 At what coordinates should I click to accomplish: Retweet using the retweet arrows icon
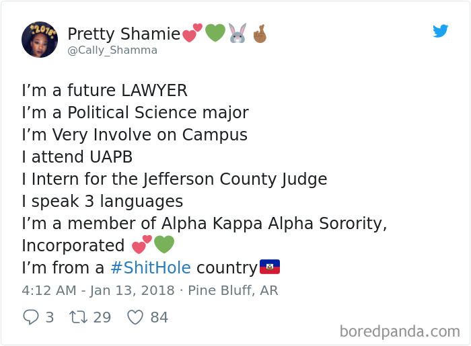[78, 317]
